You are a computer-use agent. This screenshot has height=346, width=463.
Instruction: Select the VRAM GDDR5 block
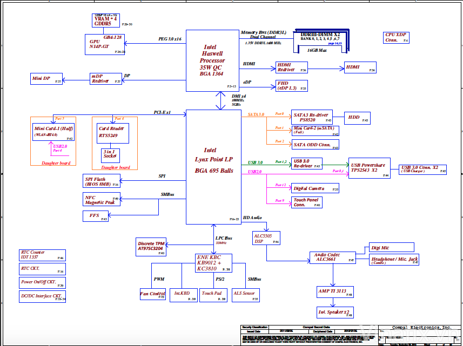pos(106,21)
